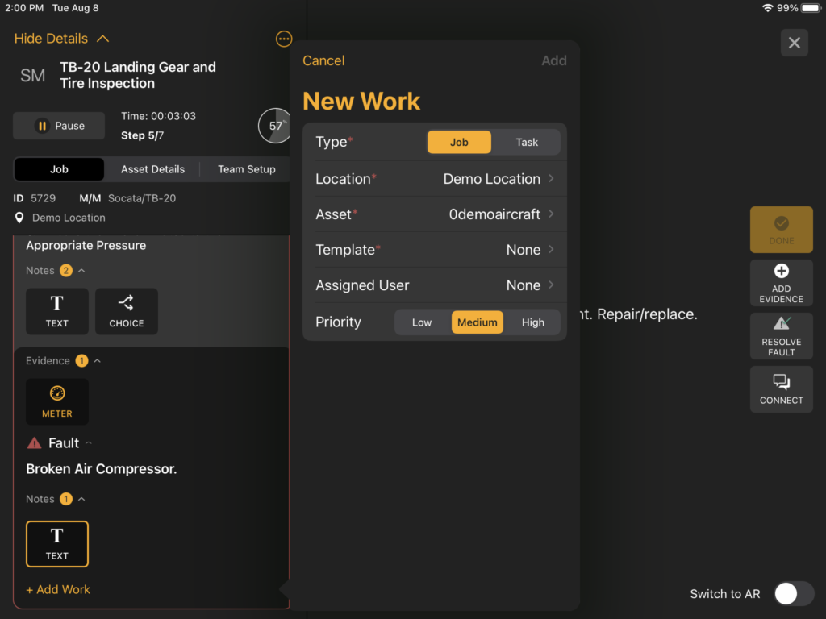Image resolution: width=826 pixels, height=619 pixels.
Task: Click the SM avatar initials
Action: [32, 76]
